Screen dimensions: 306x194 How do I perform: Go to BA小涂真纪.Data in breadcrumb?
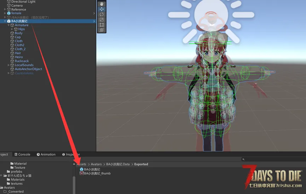click(x=118, y=164)
